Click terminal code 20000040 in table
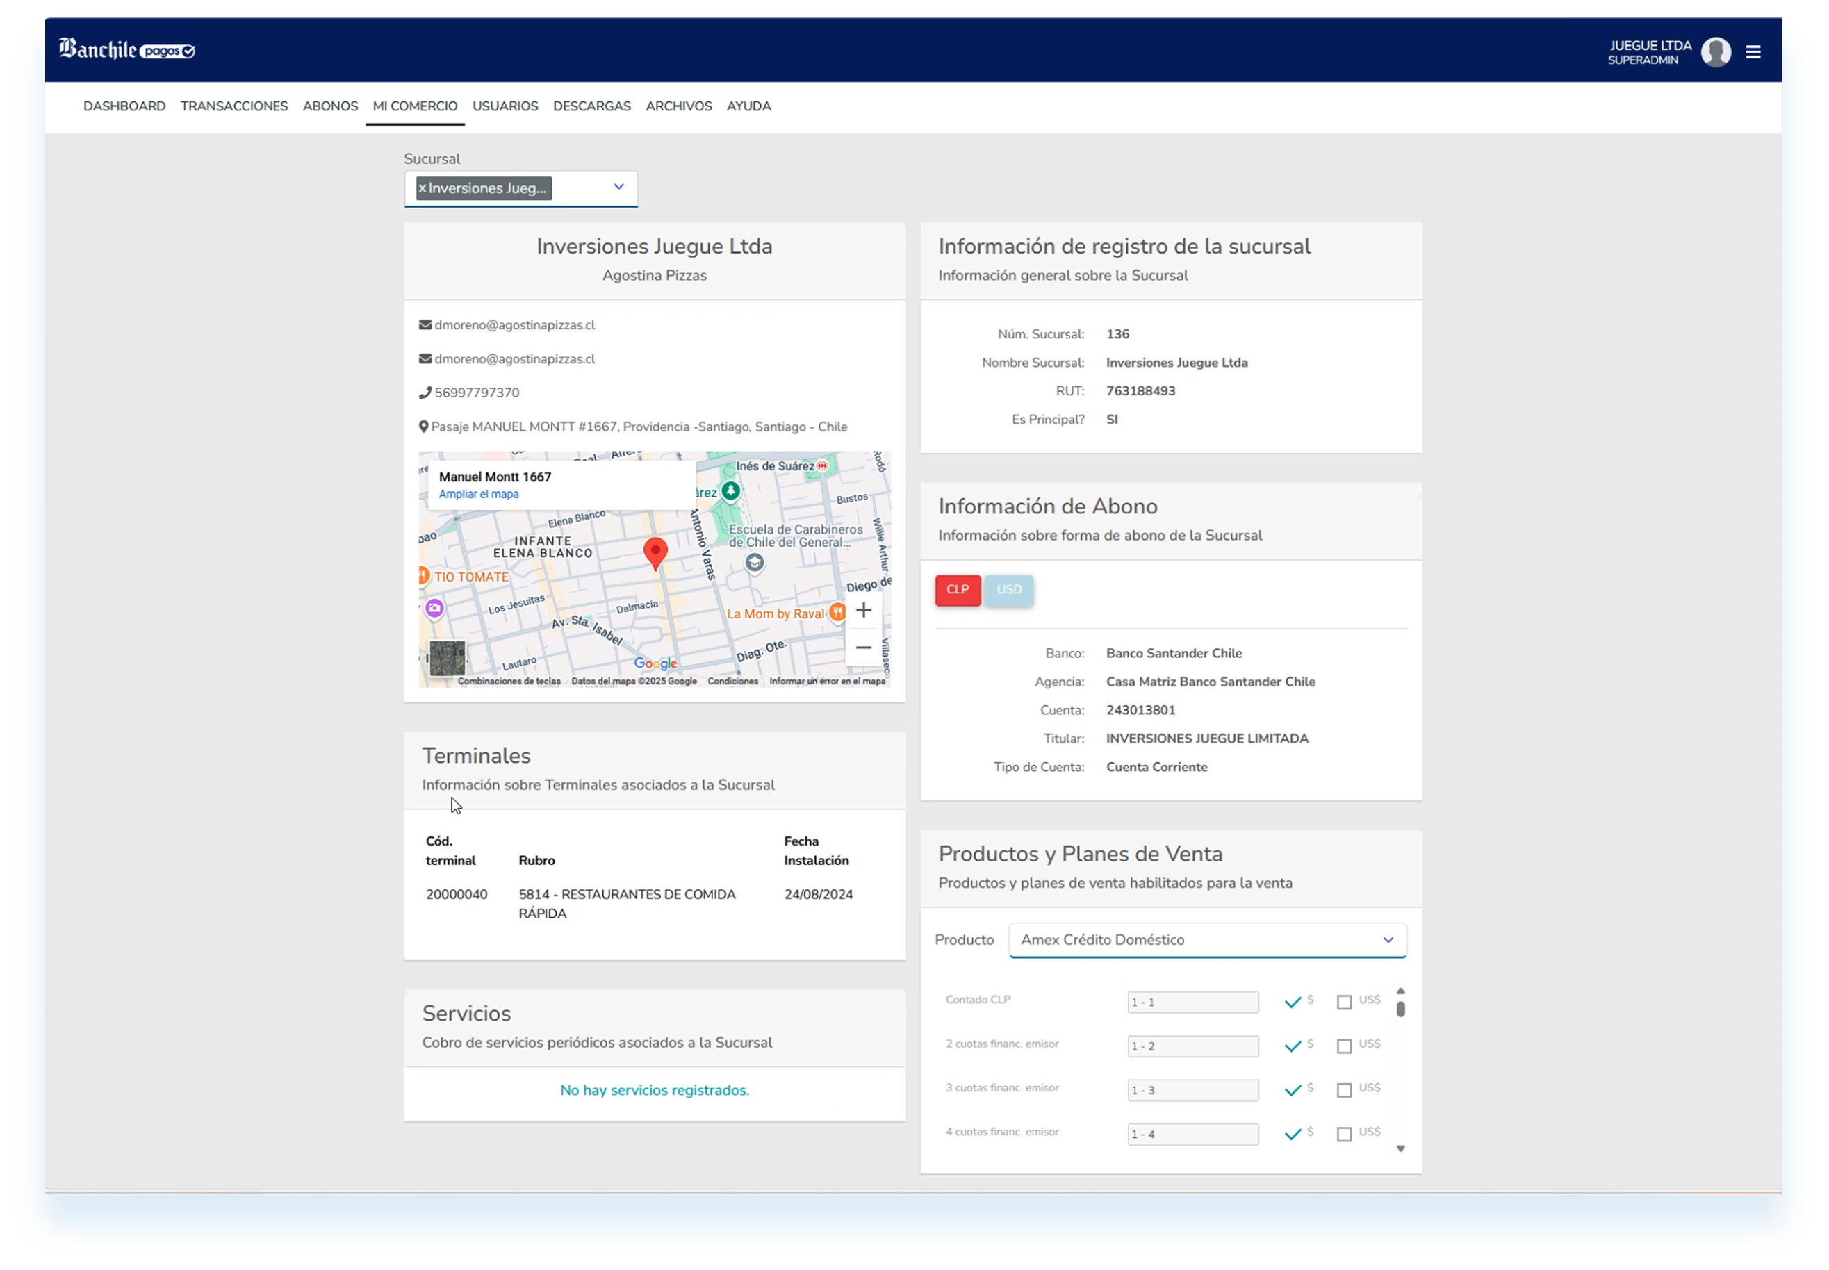Image resolution: width=1829 pixels, height=1270 pixels. pyautogui.click(x=456, y=893)
